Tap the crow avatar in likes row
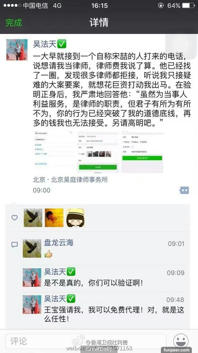The width and height of the screenshot is (198, 353). (x=33, y=218)
